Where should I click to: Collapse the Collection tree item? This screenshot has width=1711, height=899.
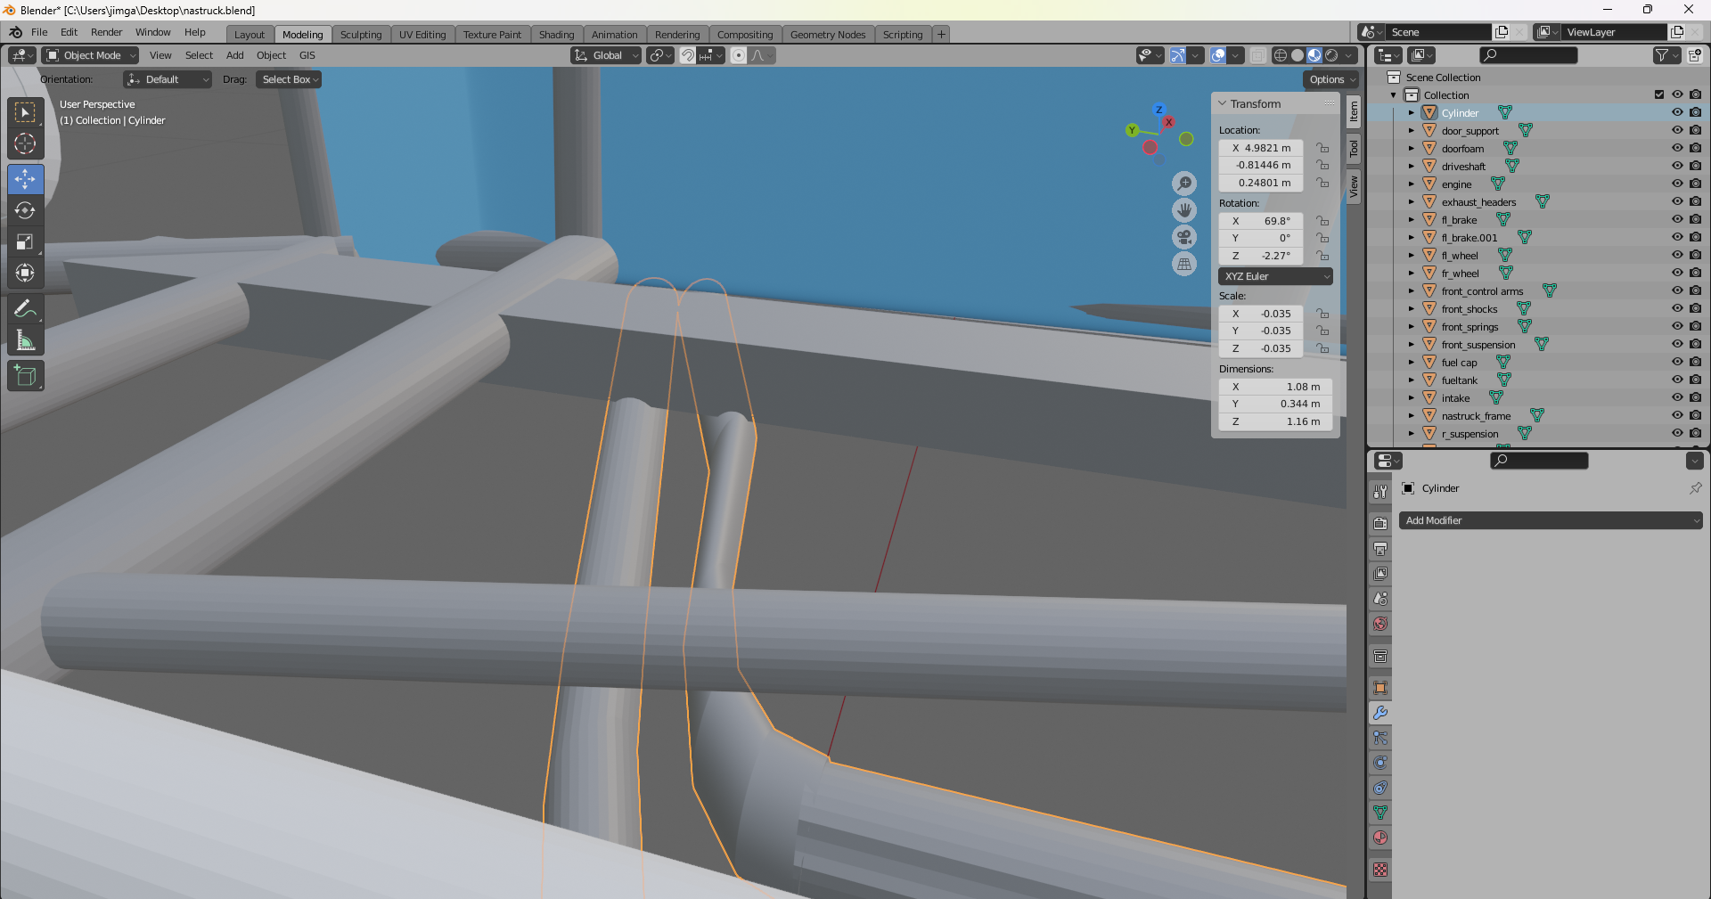tap(1394, 94)
